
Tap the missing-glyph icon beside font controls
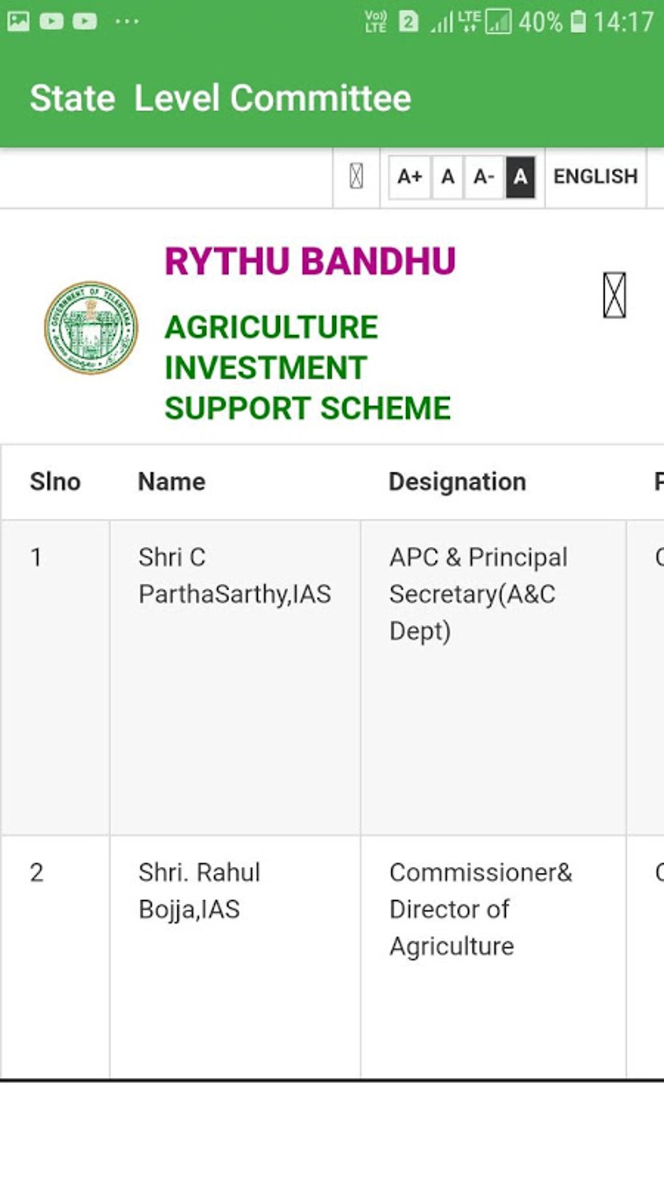pyautogui.click(x=356, y=176)
